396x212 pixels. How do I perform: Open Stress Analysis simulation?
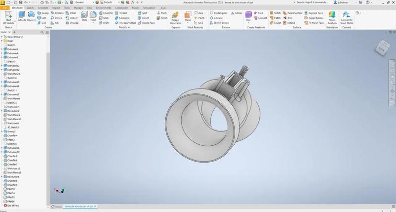(x=332, y=18)
